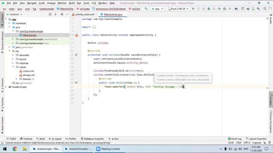Open Meeting Controls from taskbar
The width and height of the screenshot is (273, 153).
click(x=108, y=149)
